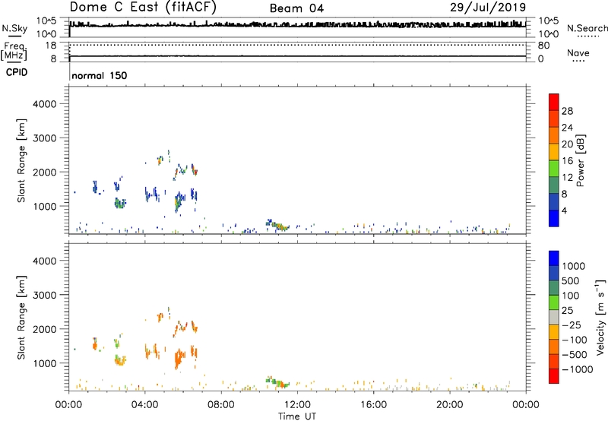Click the '4000' tick on the power panel
The width and height of the screenshot is (608, 421).
(x=44, y=104)
